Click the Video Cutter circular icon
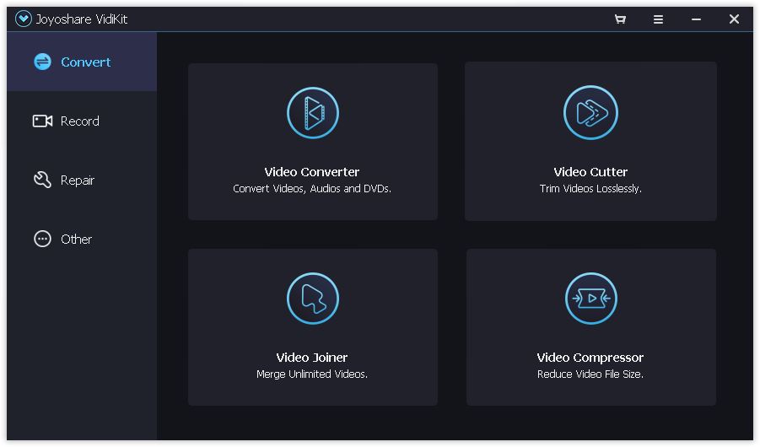 tap(590, 112)
